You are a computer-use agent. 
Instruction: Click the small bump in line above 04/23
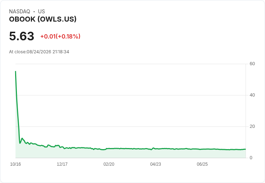click(x=153, y=148)
